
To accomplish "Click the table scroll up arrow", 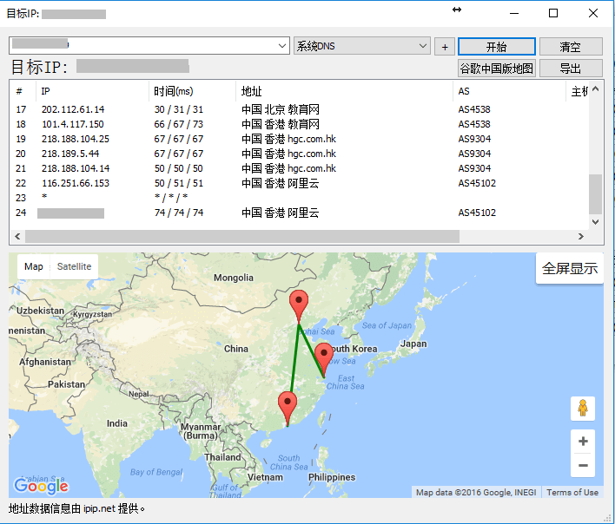I will (595, 88).
